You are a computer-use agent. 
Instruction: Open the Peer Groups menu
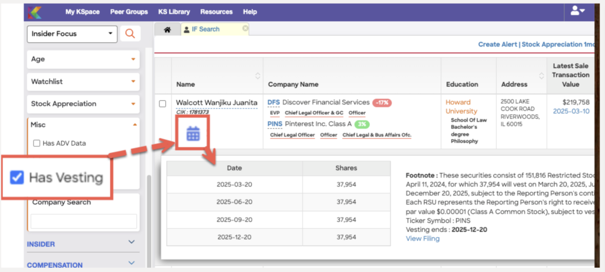129,12
